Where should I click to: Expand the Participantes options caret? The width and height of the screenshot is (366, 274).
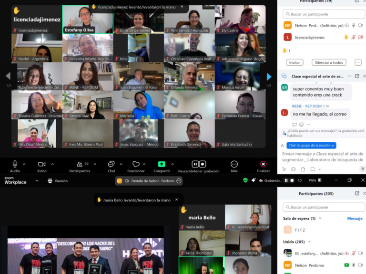click(x=95, y=164)
